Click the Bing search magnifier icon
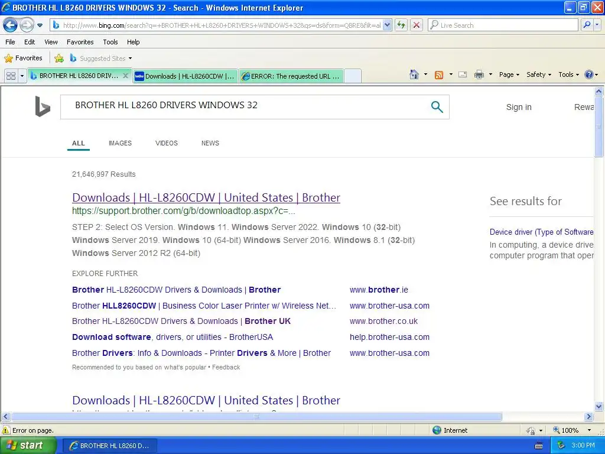The width and height of the screenshot is (605, 454). coord(437,106)
